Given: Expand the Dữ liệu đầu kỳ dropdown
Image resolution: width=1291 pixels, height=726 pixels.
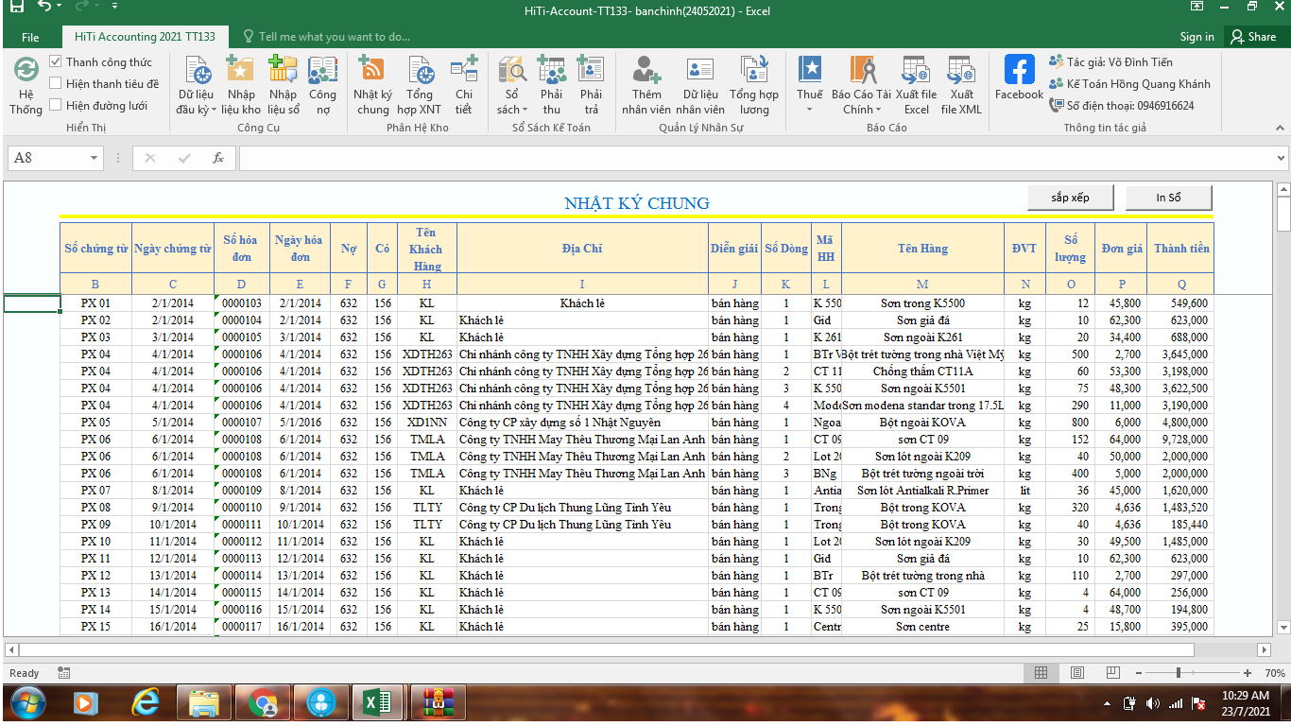Looking at the screenshot, I should pos(214,110).
